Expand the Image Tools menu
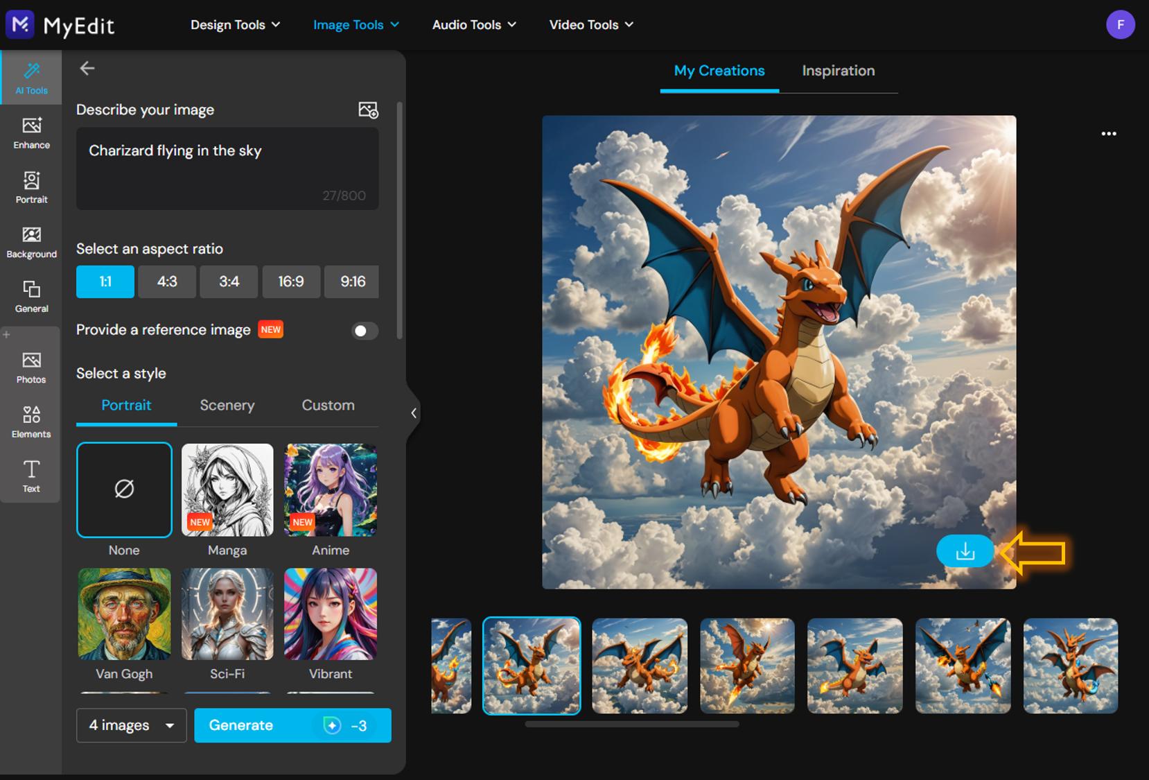This screenshot has width=1149, height=780. pyautogui.click(x=356, y=25)
